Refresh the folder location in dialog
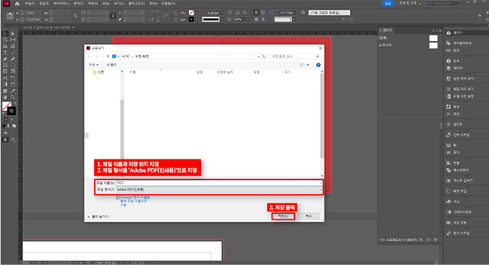Viewport: 489px width, 265px height. (264, 57)
